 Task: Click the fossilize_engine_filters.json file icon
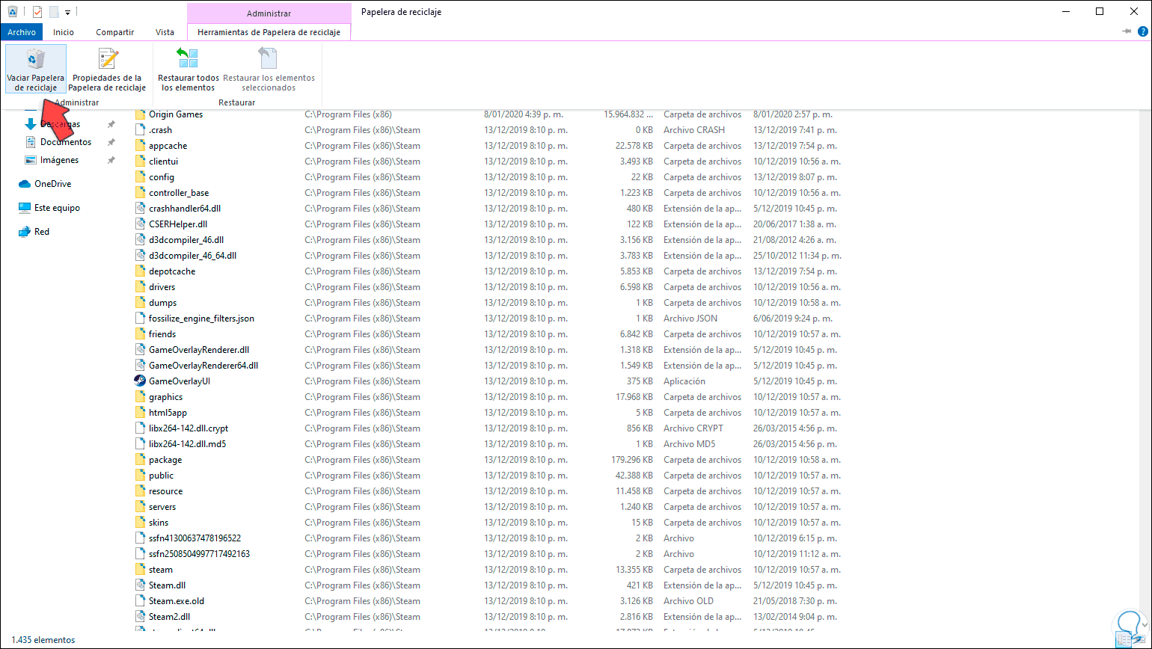(140, 319)
